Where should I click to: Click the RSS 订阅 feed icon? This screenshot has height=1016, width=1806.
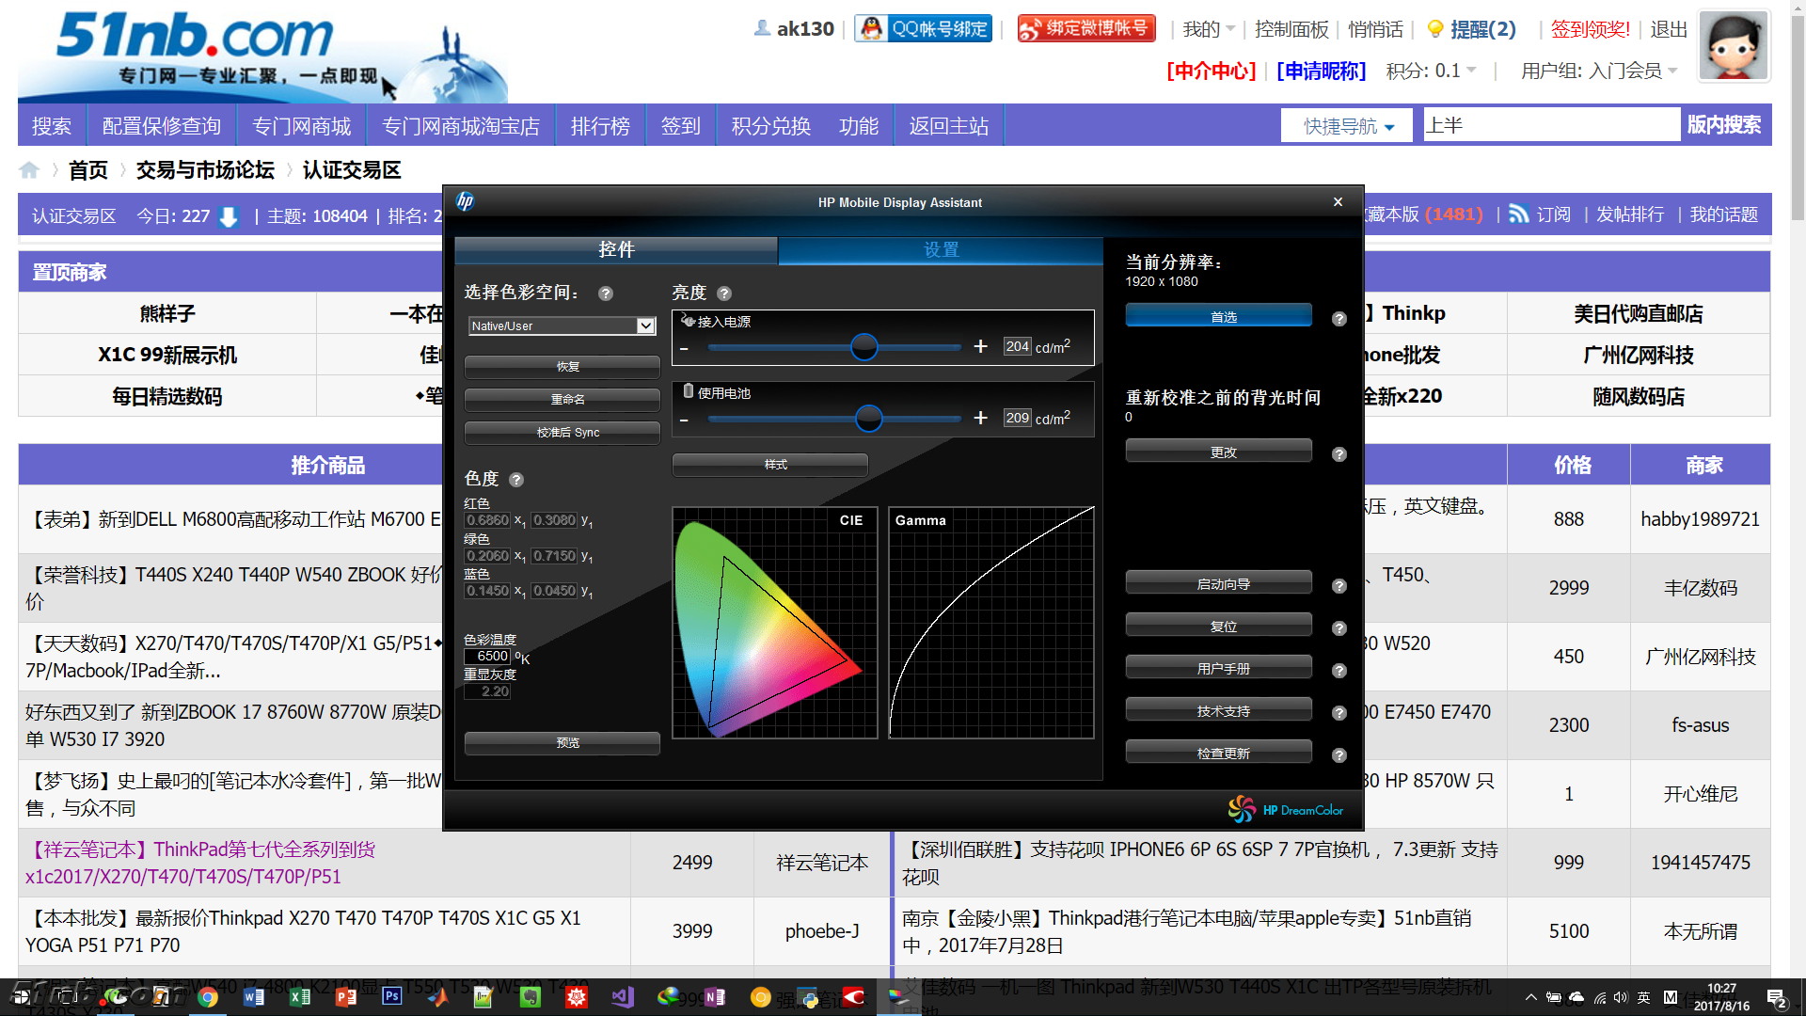click(x=1518, y=214)
